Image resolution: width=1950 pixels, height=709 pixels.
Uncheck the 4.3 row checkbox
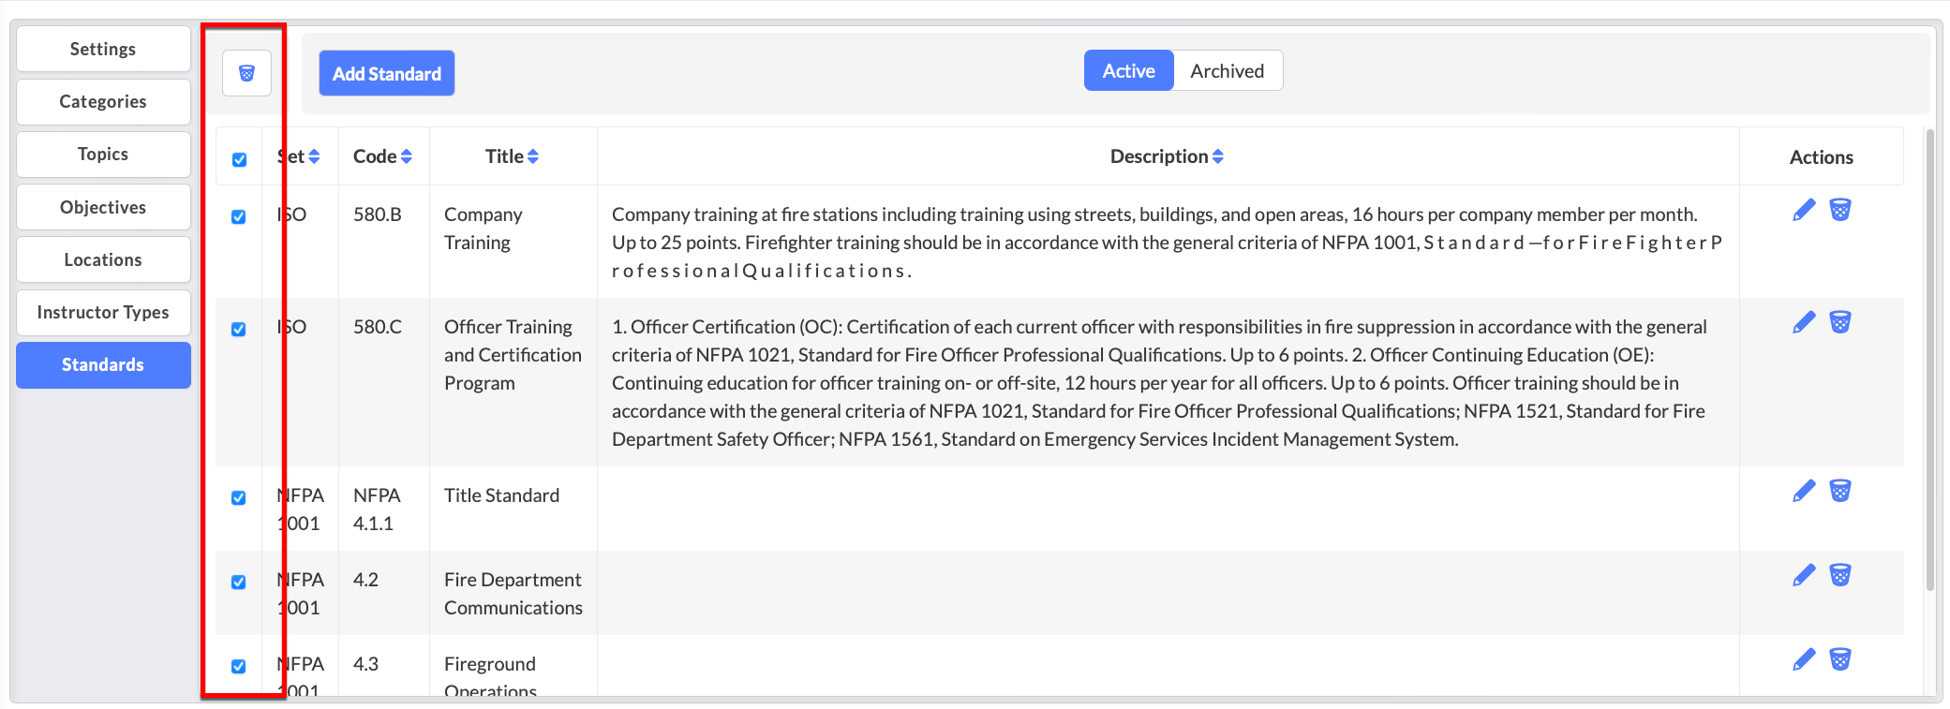239,666
